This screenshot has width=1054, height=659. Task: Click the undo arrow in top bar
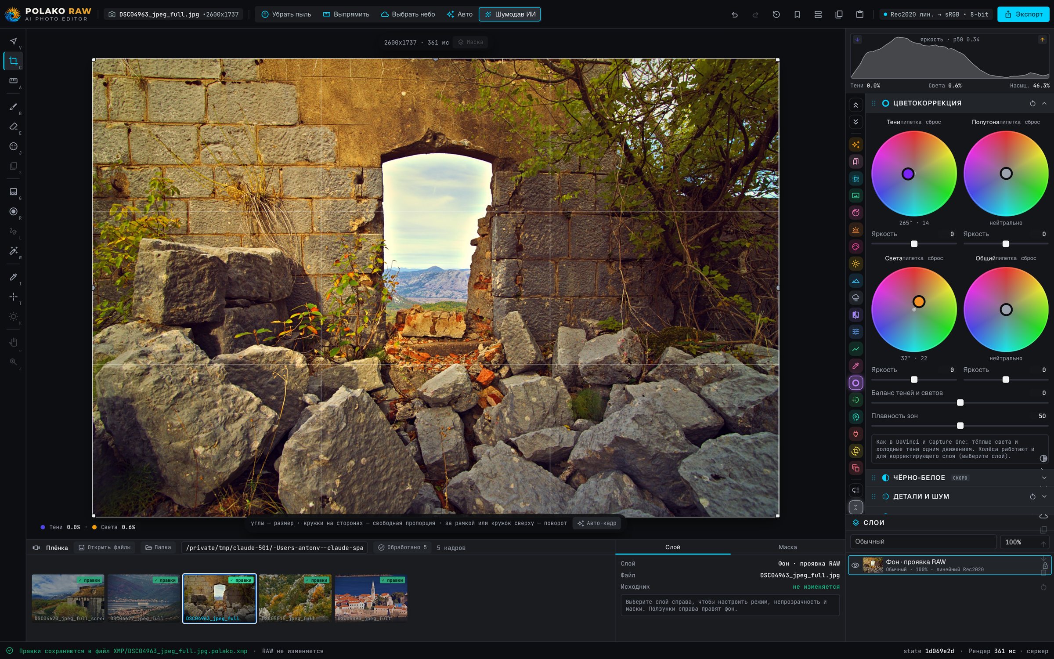tap(734, 14)
